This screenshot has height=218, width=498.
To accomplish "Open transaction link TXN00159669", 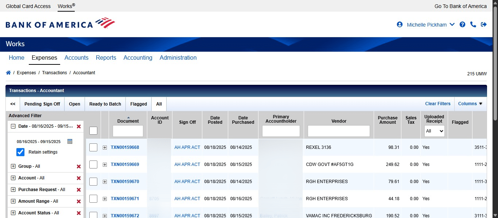I will [x=125, y=164].
